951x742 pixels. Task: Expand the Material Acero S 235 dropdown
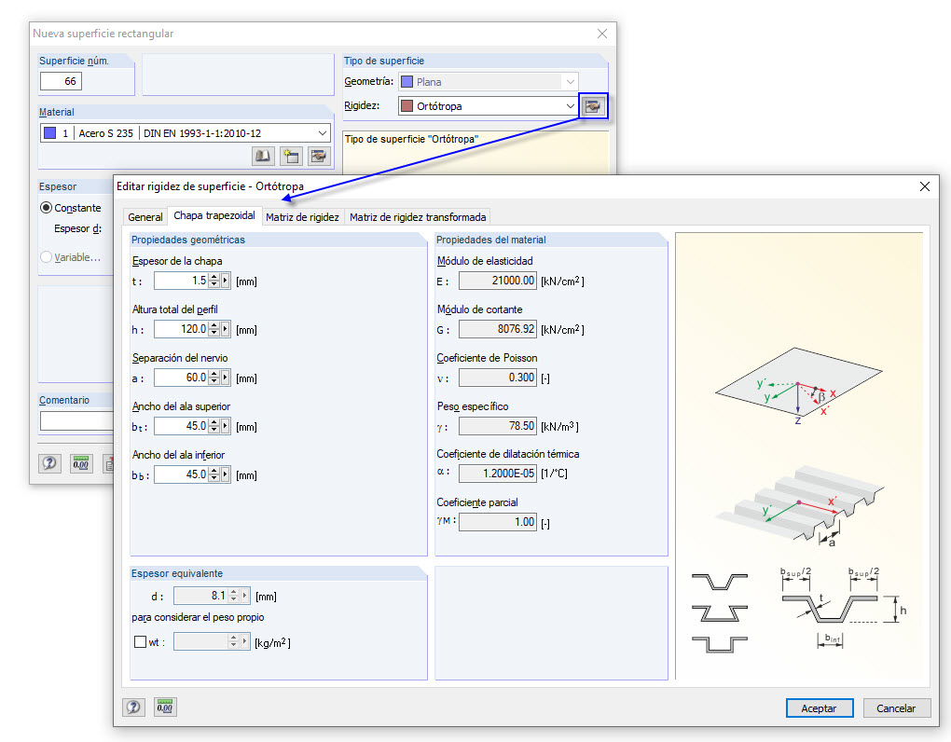click(x=322, y=132)
